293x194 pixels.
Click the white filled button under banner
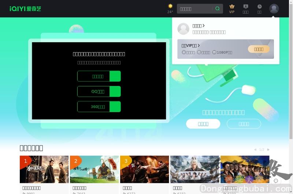pyautogui.click(x=203, y=124)
